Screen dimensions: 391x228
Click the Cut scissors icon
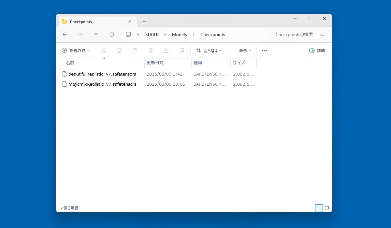[x=104, y=50]
